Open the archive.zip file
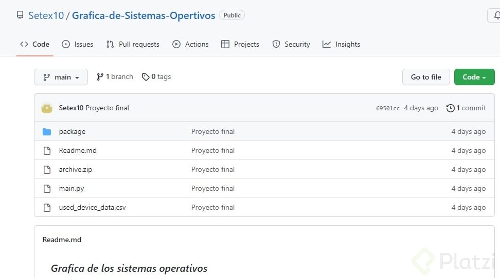 pos(76,170)
